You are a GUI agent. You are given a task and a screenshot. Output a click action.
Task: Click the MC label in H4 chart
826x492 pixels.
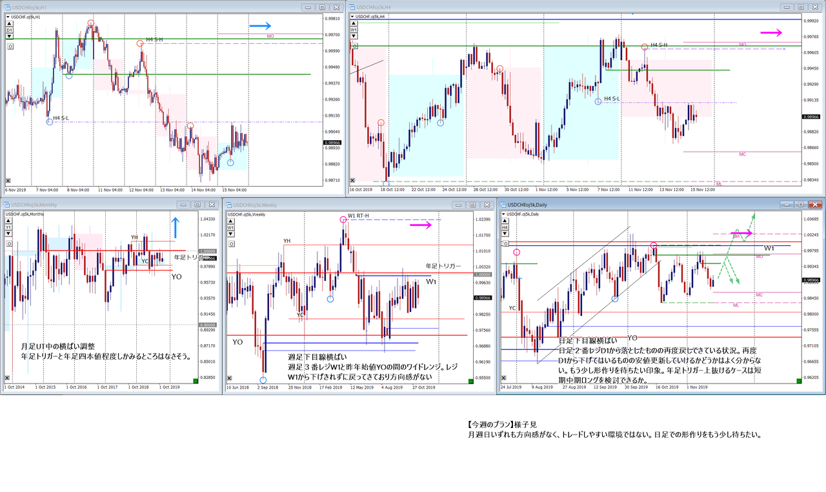(x=743, y=154)
